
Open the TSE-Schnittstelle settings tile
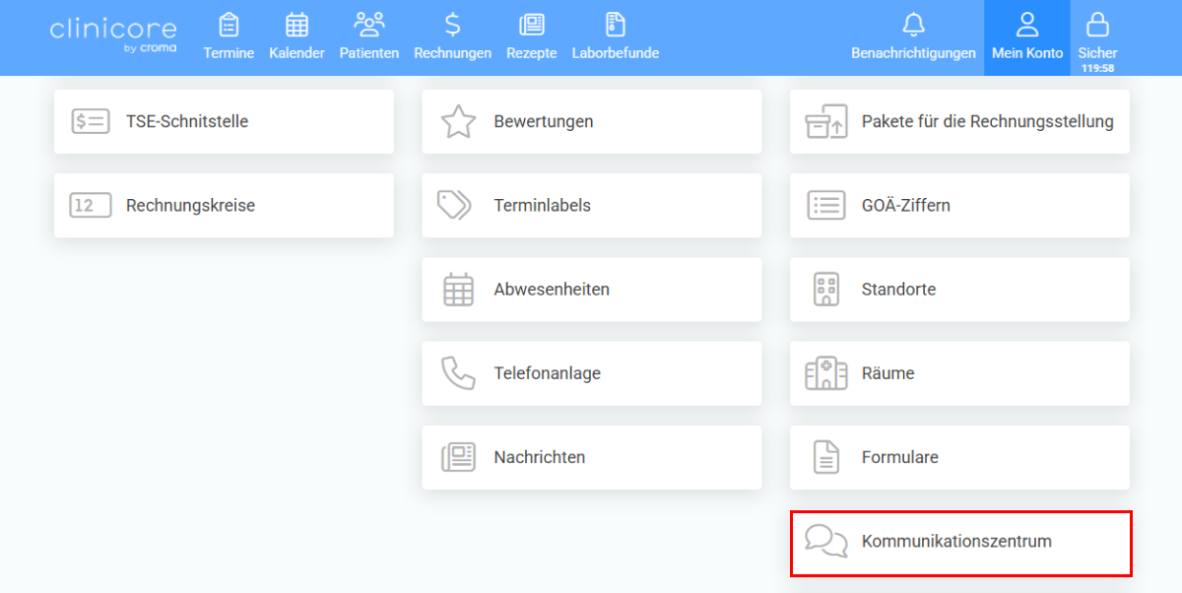(x=224, y=121)
